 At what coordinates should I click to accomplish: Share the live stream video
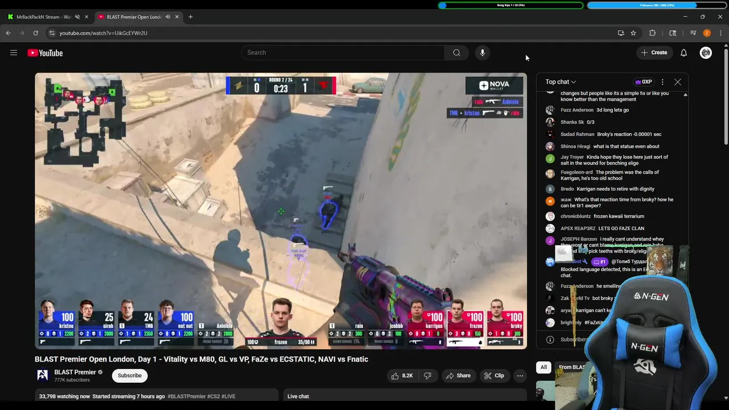tap(458, 376)
